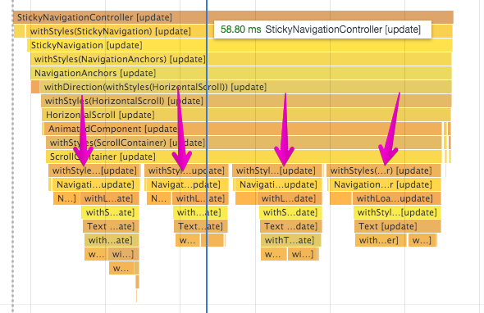Click the withT…ate] bar
484x313 pixels.
click(290, 240)
